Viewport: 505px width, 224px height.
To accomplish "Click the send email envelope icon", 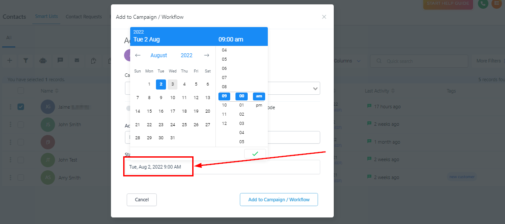I will point(77,60).
